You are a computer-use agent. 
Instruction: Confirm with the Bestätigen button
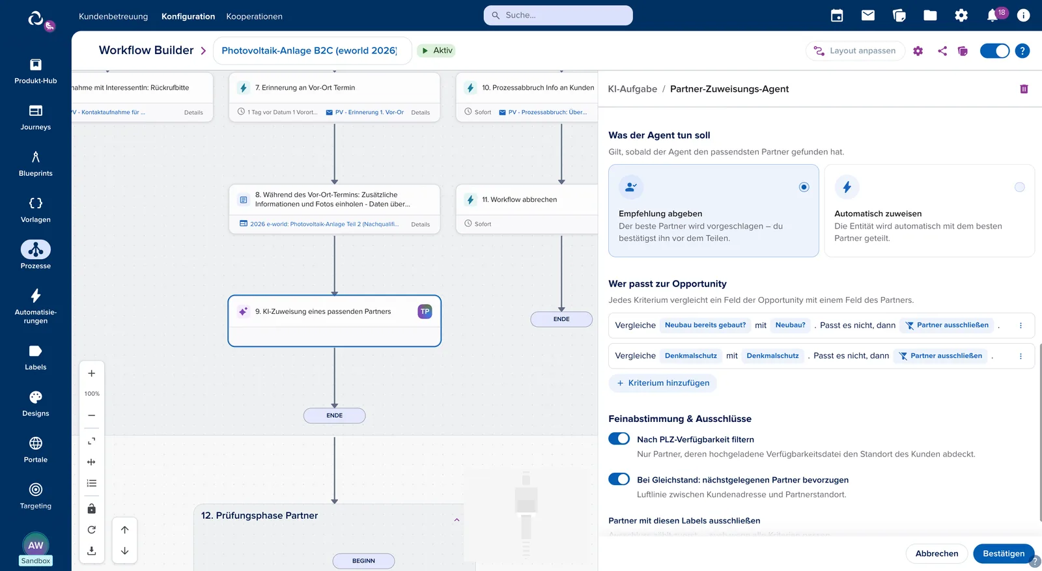click(x=1004, y=553)
